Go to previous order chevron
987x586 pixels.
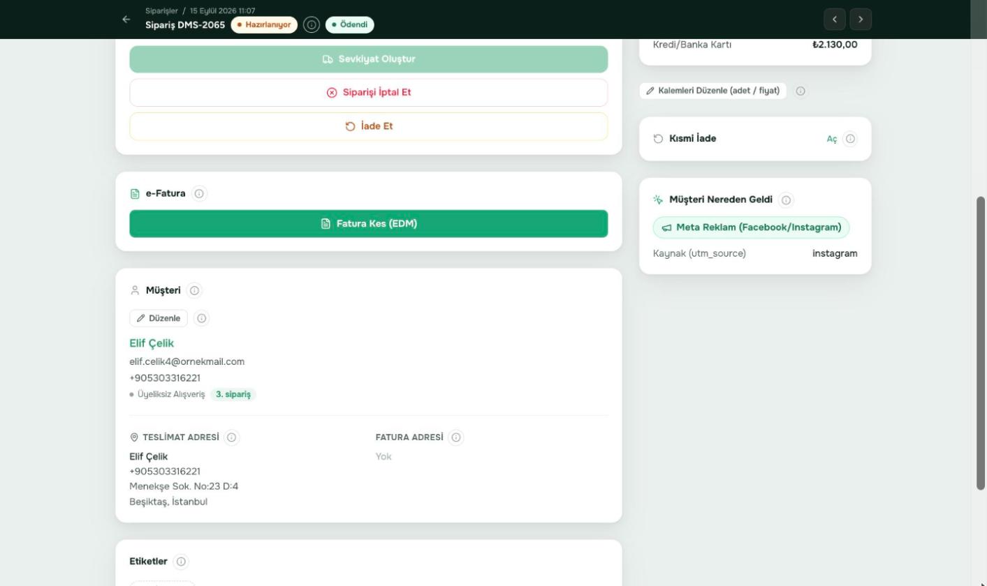tap(835, 20)
